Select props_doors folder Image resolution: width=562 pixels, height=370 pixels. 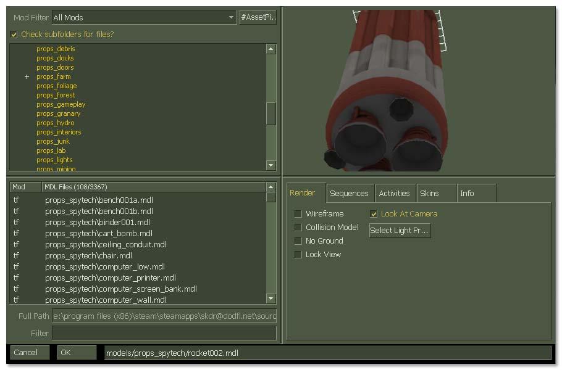55,67
